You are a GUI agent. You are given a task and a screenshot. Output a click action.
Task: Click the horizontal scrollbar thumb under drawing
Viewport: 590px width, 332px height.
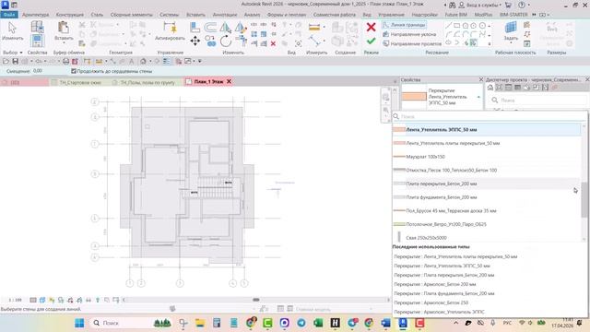coord(256,300)
